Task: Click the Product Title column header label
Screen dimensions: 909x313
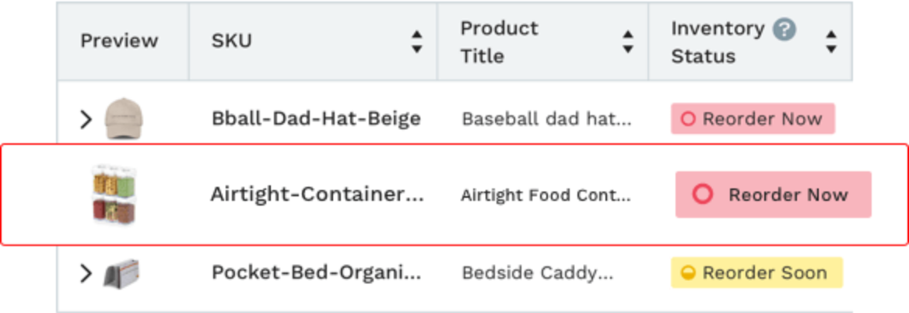Action: pyautogui.click(x=499, y=42)
